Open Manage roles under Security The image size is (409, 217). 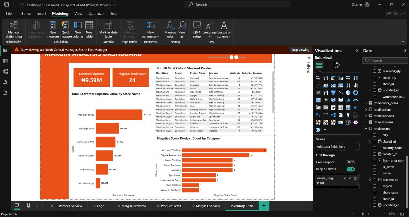tap(170, 30)
